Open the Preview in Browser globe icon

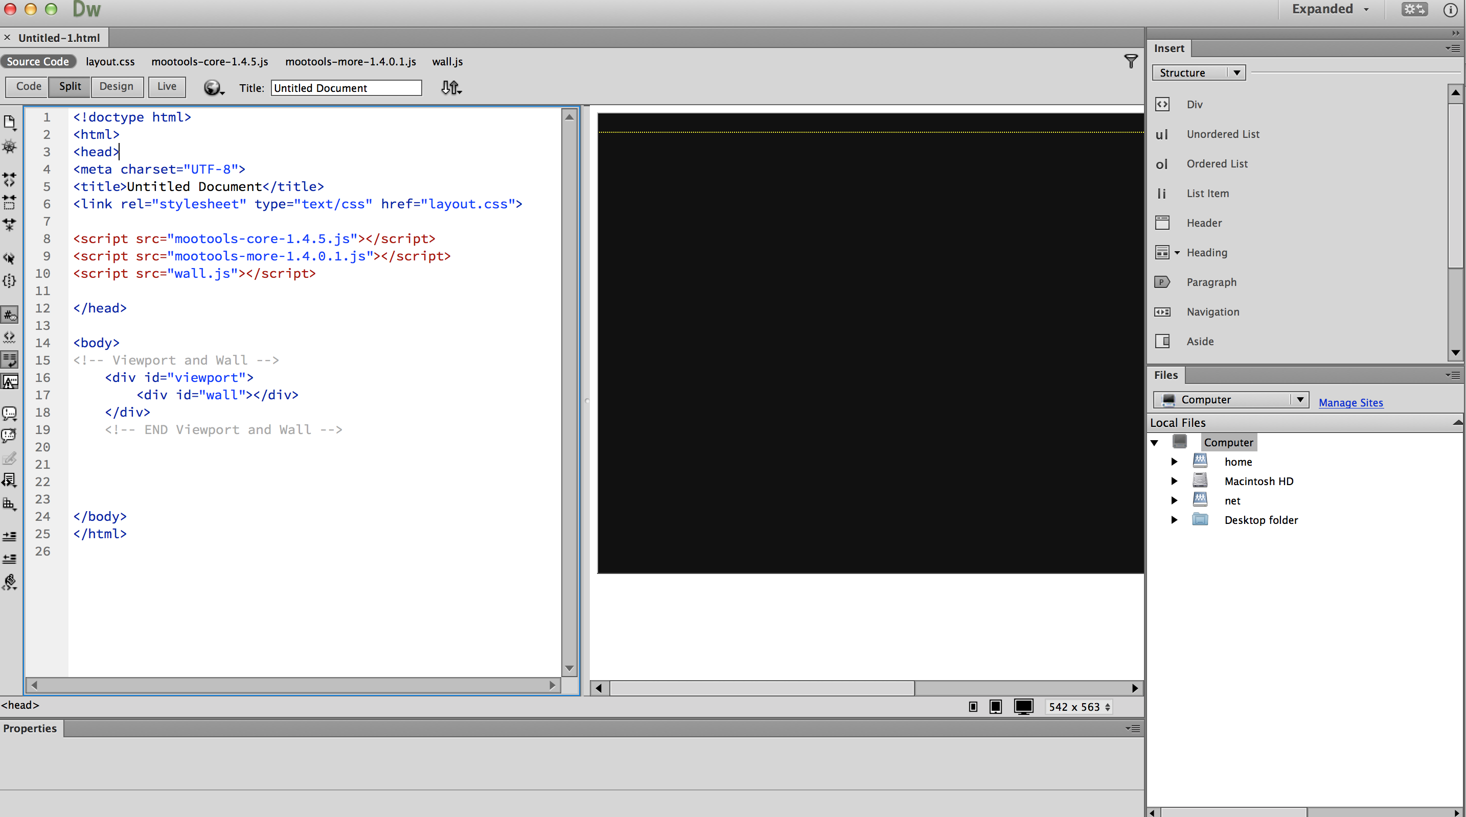tap(214, 87)
